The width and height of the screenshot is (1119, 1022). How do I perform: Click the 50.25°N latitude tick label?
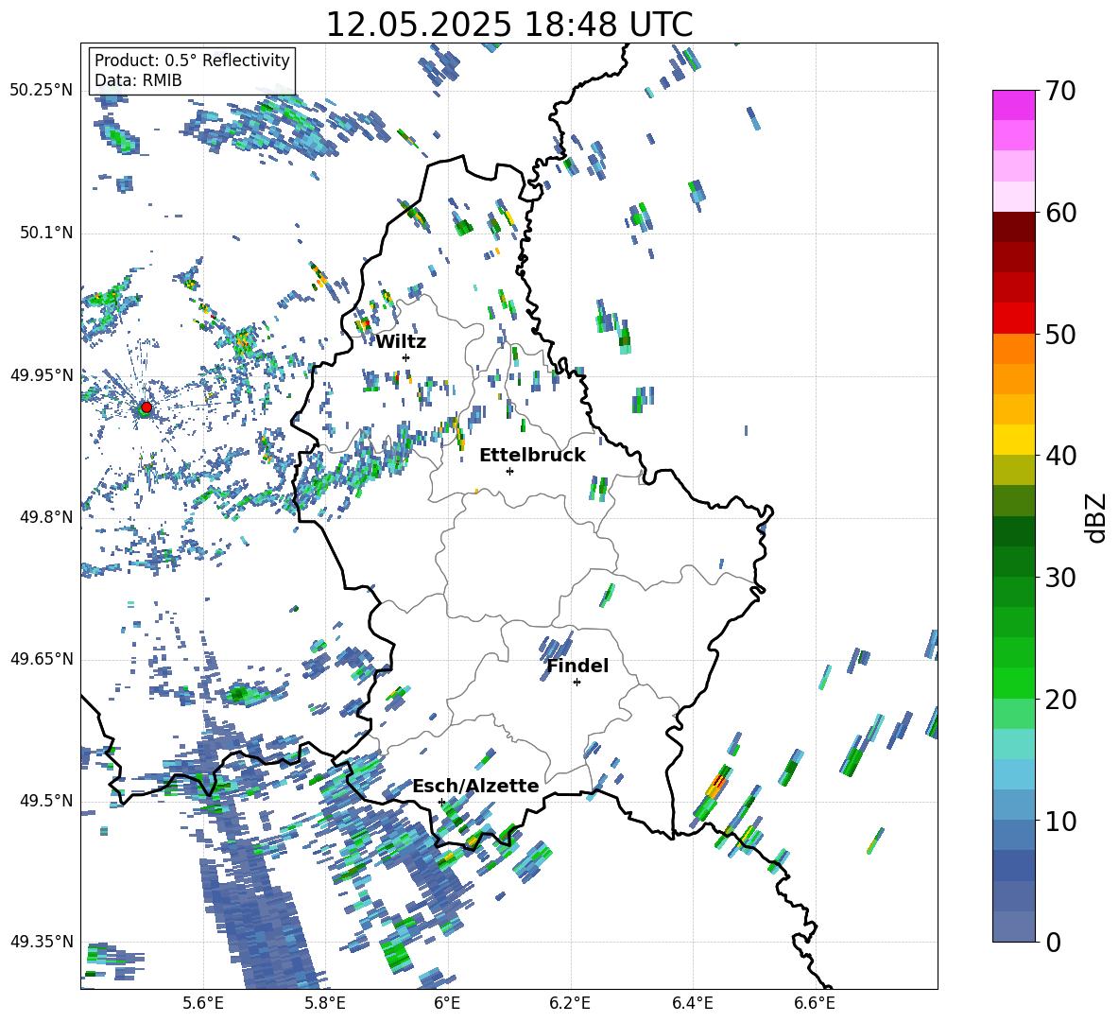pos(42,91)
